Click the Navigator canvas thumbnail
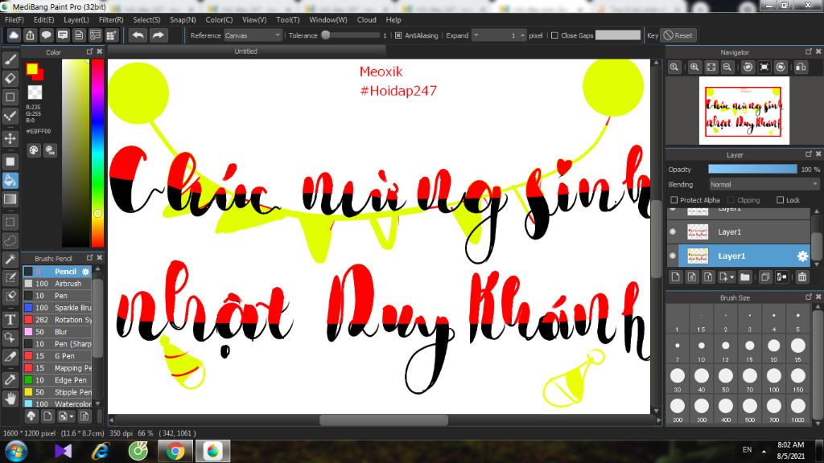Screen dimensions: 824x463 [x=744, y=111]
